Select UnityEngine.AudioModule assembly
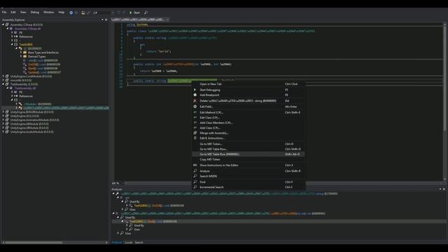The width and height of the screenshot is (448, 252). [31, 132]
